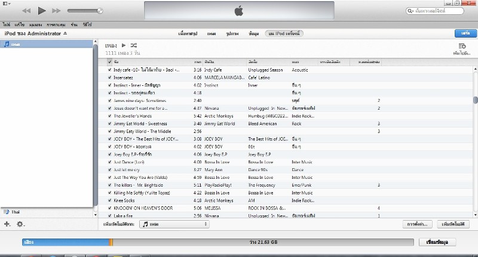Toggle checkbox for Just Dance (Loci)

tap(109, 162)
